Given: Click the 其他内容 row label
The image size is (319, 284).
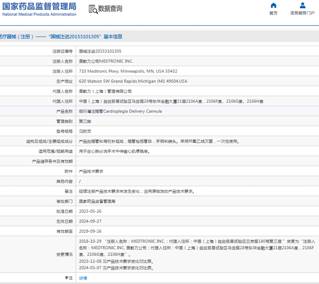Looking at the screenshot, I should pyautogui.click(x=64, y=181).
